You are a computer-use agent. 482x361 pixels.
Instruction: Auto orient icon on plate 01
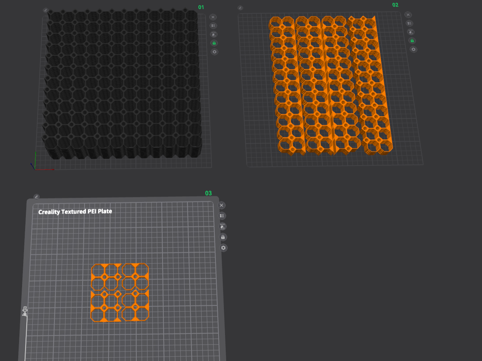click(214, 35)
